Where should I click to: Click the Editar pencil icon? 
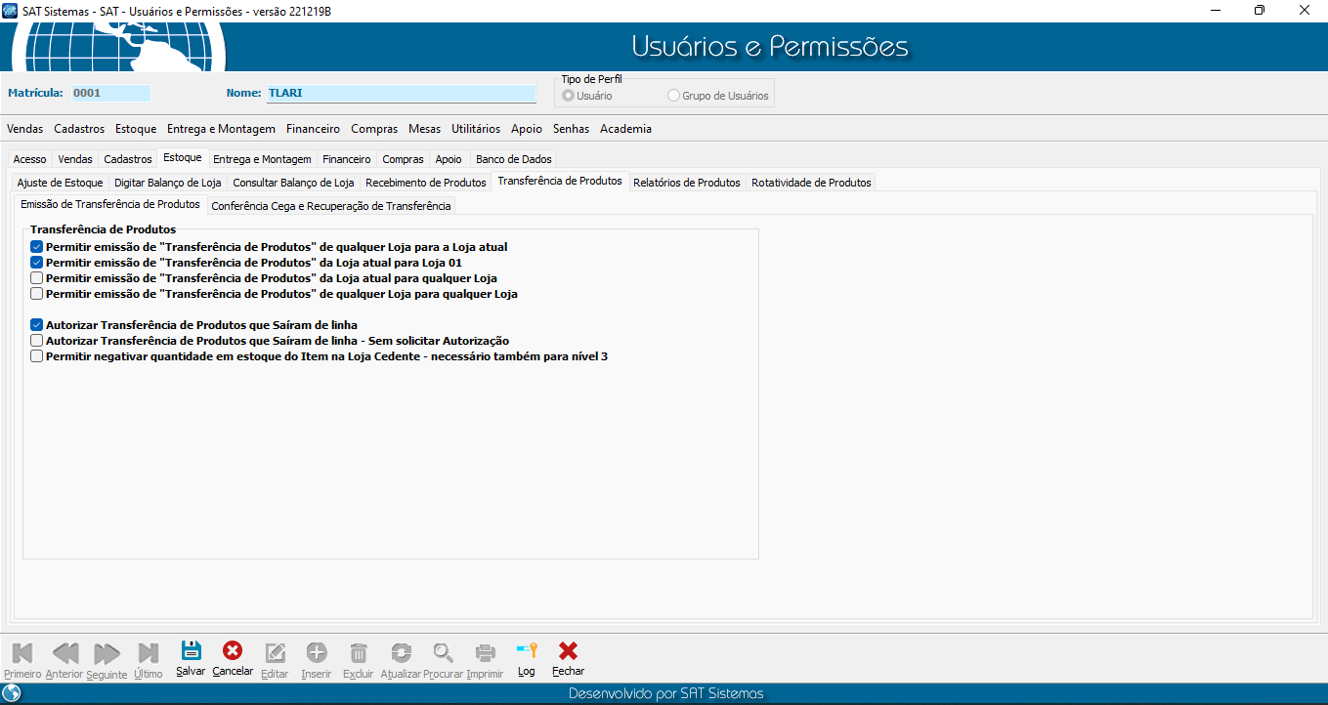click(x=276, y=652)
